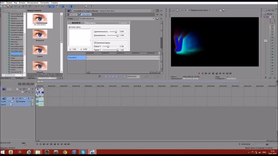Open File Explorer from taskbar
Viewport: 278px width, 156px height.
[38, 152]
